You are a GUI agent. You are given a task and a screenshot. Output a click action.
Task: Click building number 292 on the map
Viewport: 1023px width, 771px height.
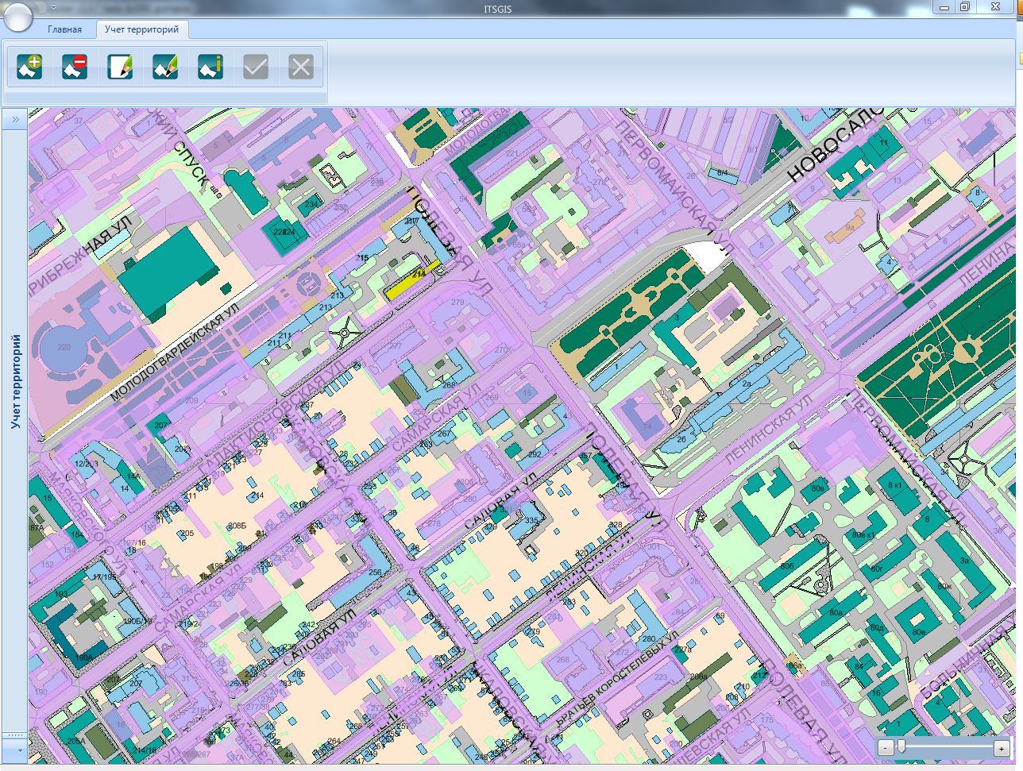point(534,454)
